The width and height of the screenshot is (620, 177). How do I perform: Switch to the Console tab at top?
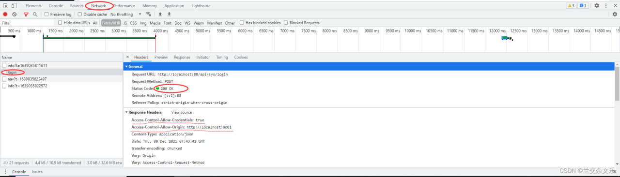coord(56,6)
